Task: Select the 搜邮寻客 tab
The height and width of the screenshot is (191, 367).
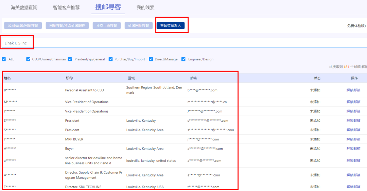Action: coord(108,7)
